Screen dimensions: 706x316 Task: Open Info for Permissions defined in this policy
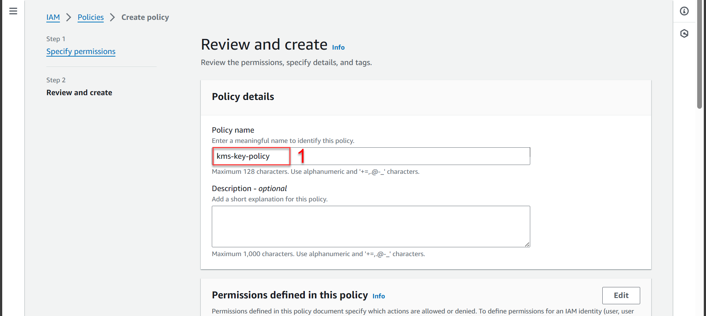click(378, 296)
